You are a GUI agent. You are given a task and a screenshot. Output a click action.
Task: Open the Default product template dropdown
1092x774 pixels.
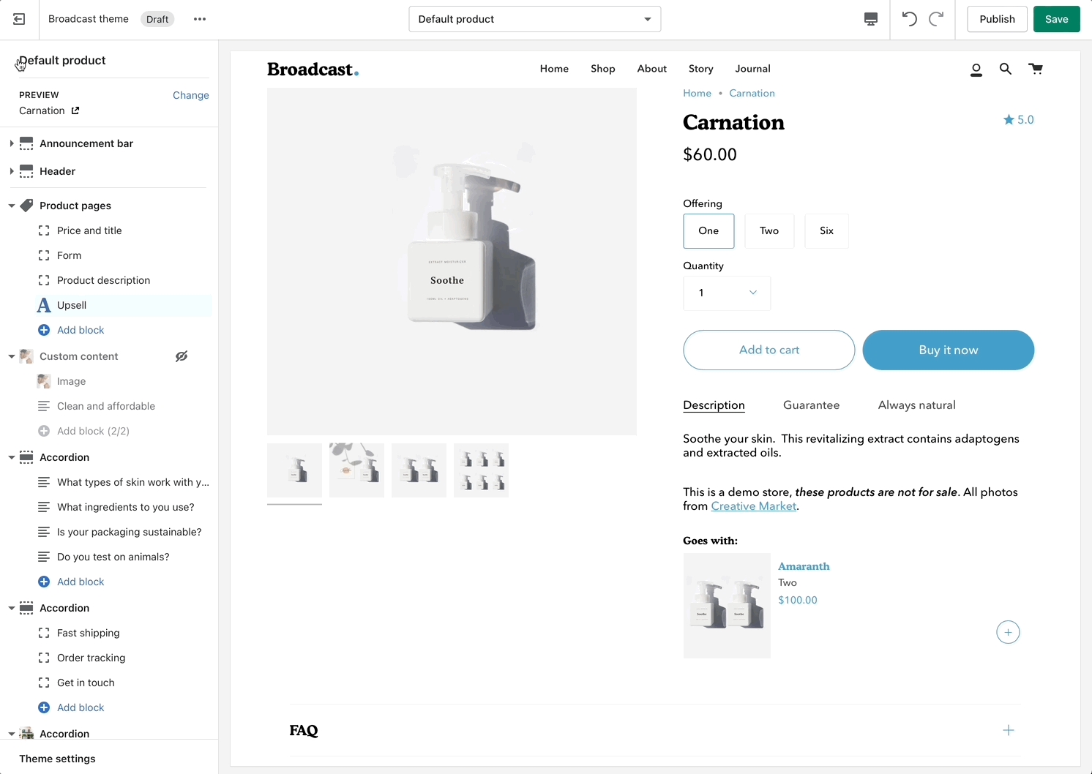pyautogui.click(x=534, y=19)
